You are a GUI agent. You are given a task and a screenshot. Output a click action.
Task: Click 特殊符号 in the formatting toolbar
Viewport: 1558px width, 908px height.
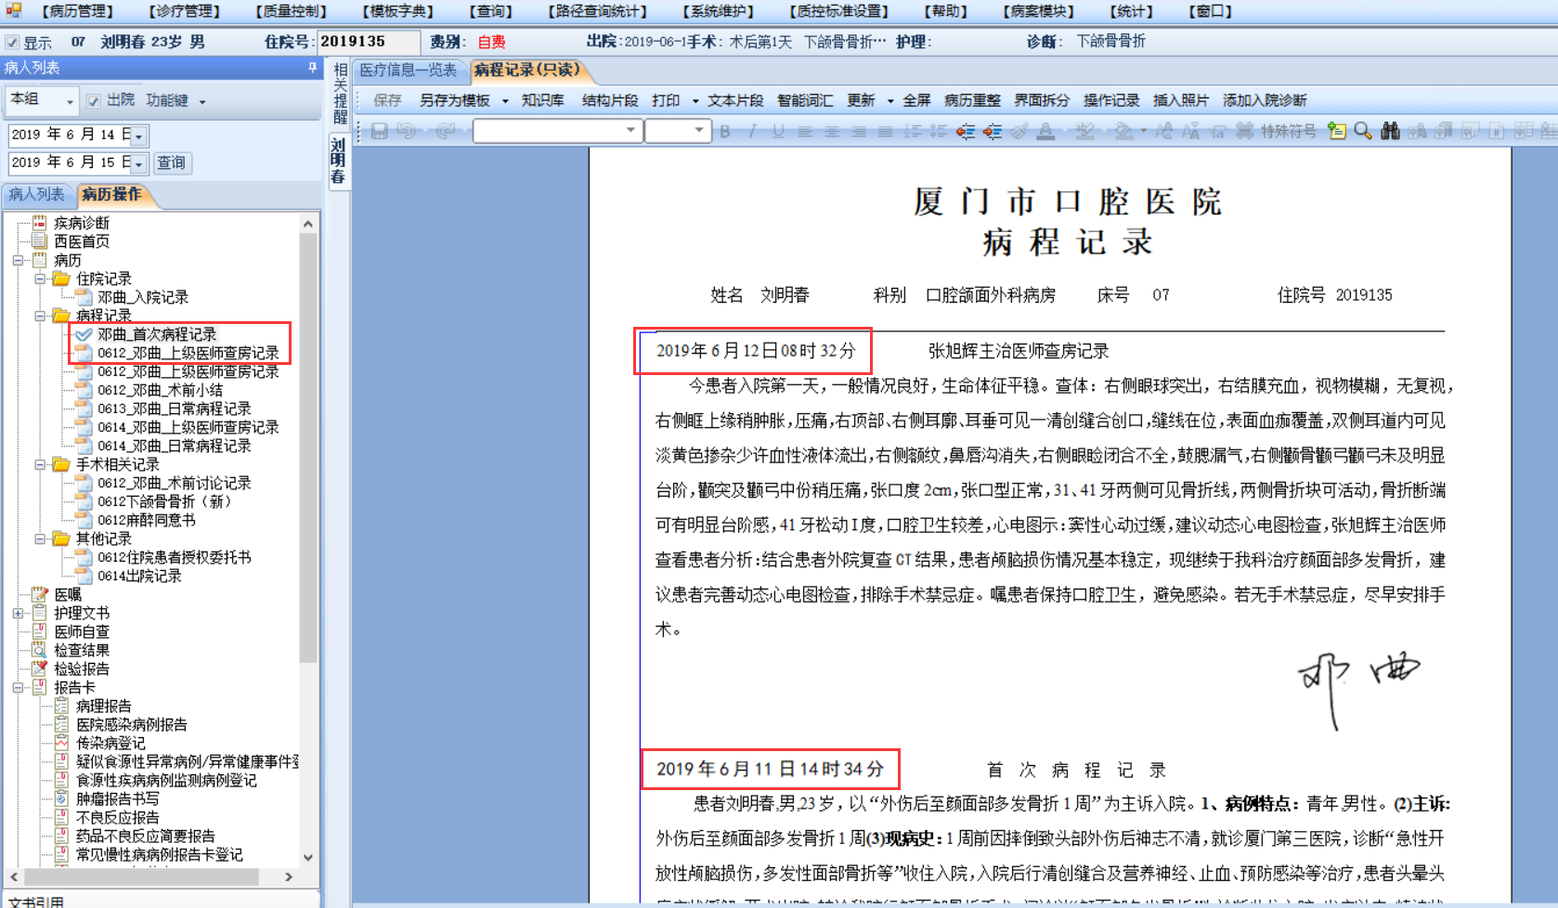1288,132
